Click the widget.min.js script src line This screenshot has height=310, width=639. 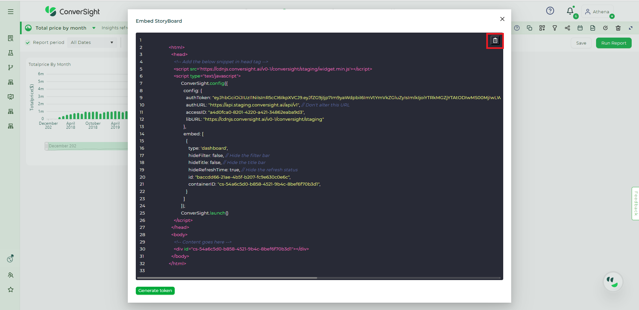point(273,69)
